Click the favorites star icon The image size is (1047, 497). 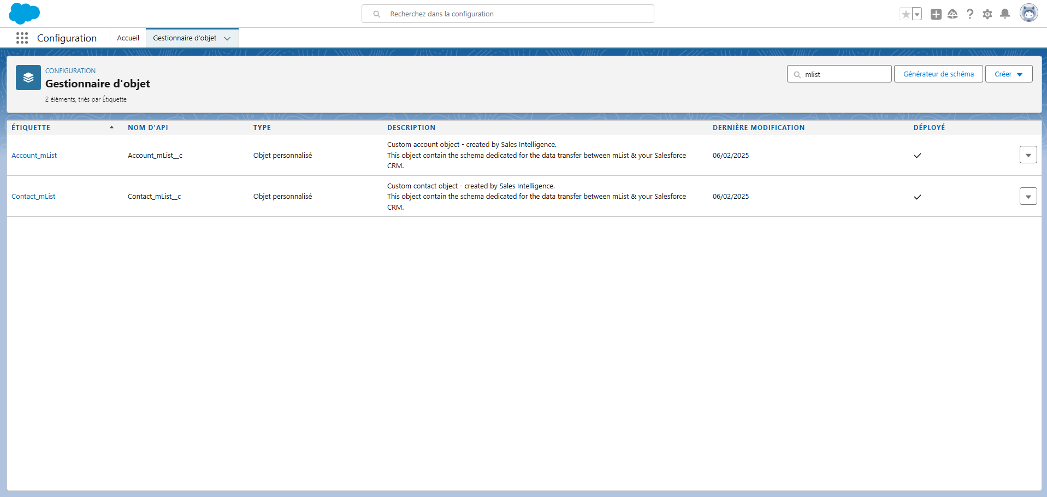coord(906,14)
